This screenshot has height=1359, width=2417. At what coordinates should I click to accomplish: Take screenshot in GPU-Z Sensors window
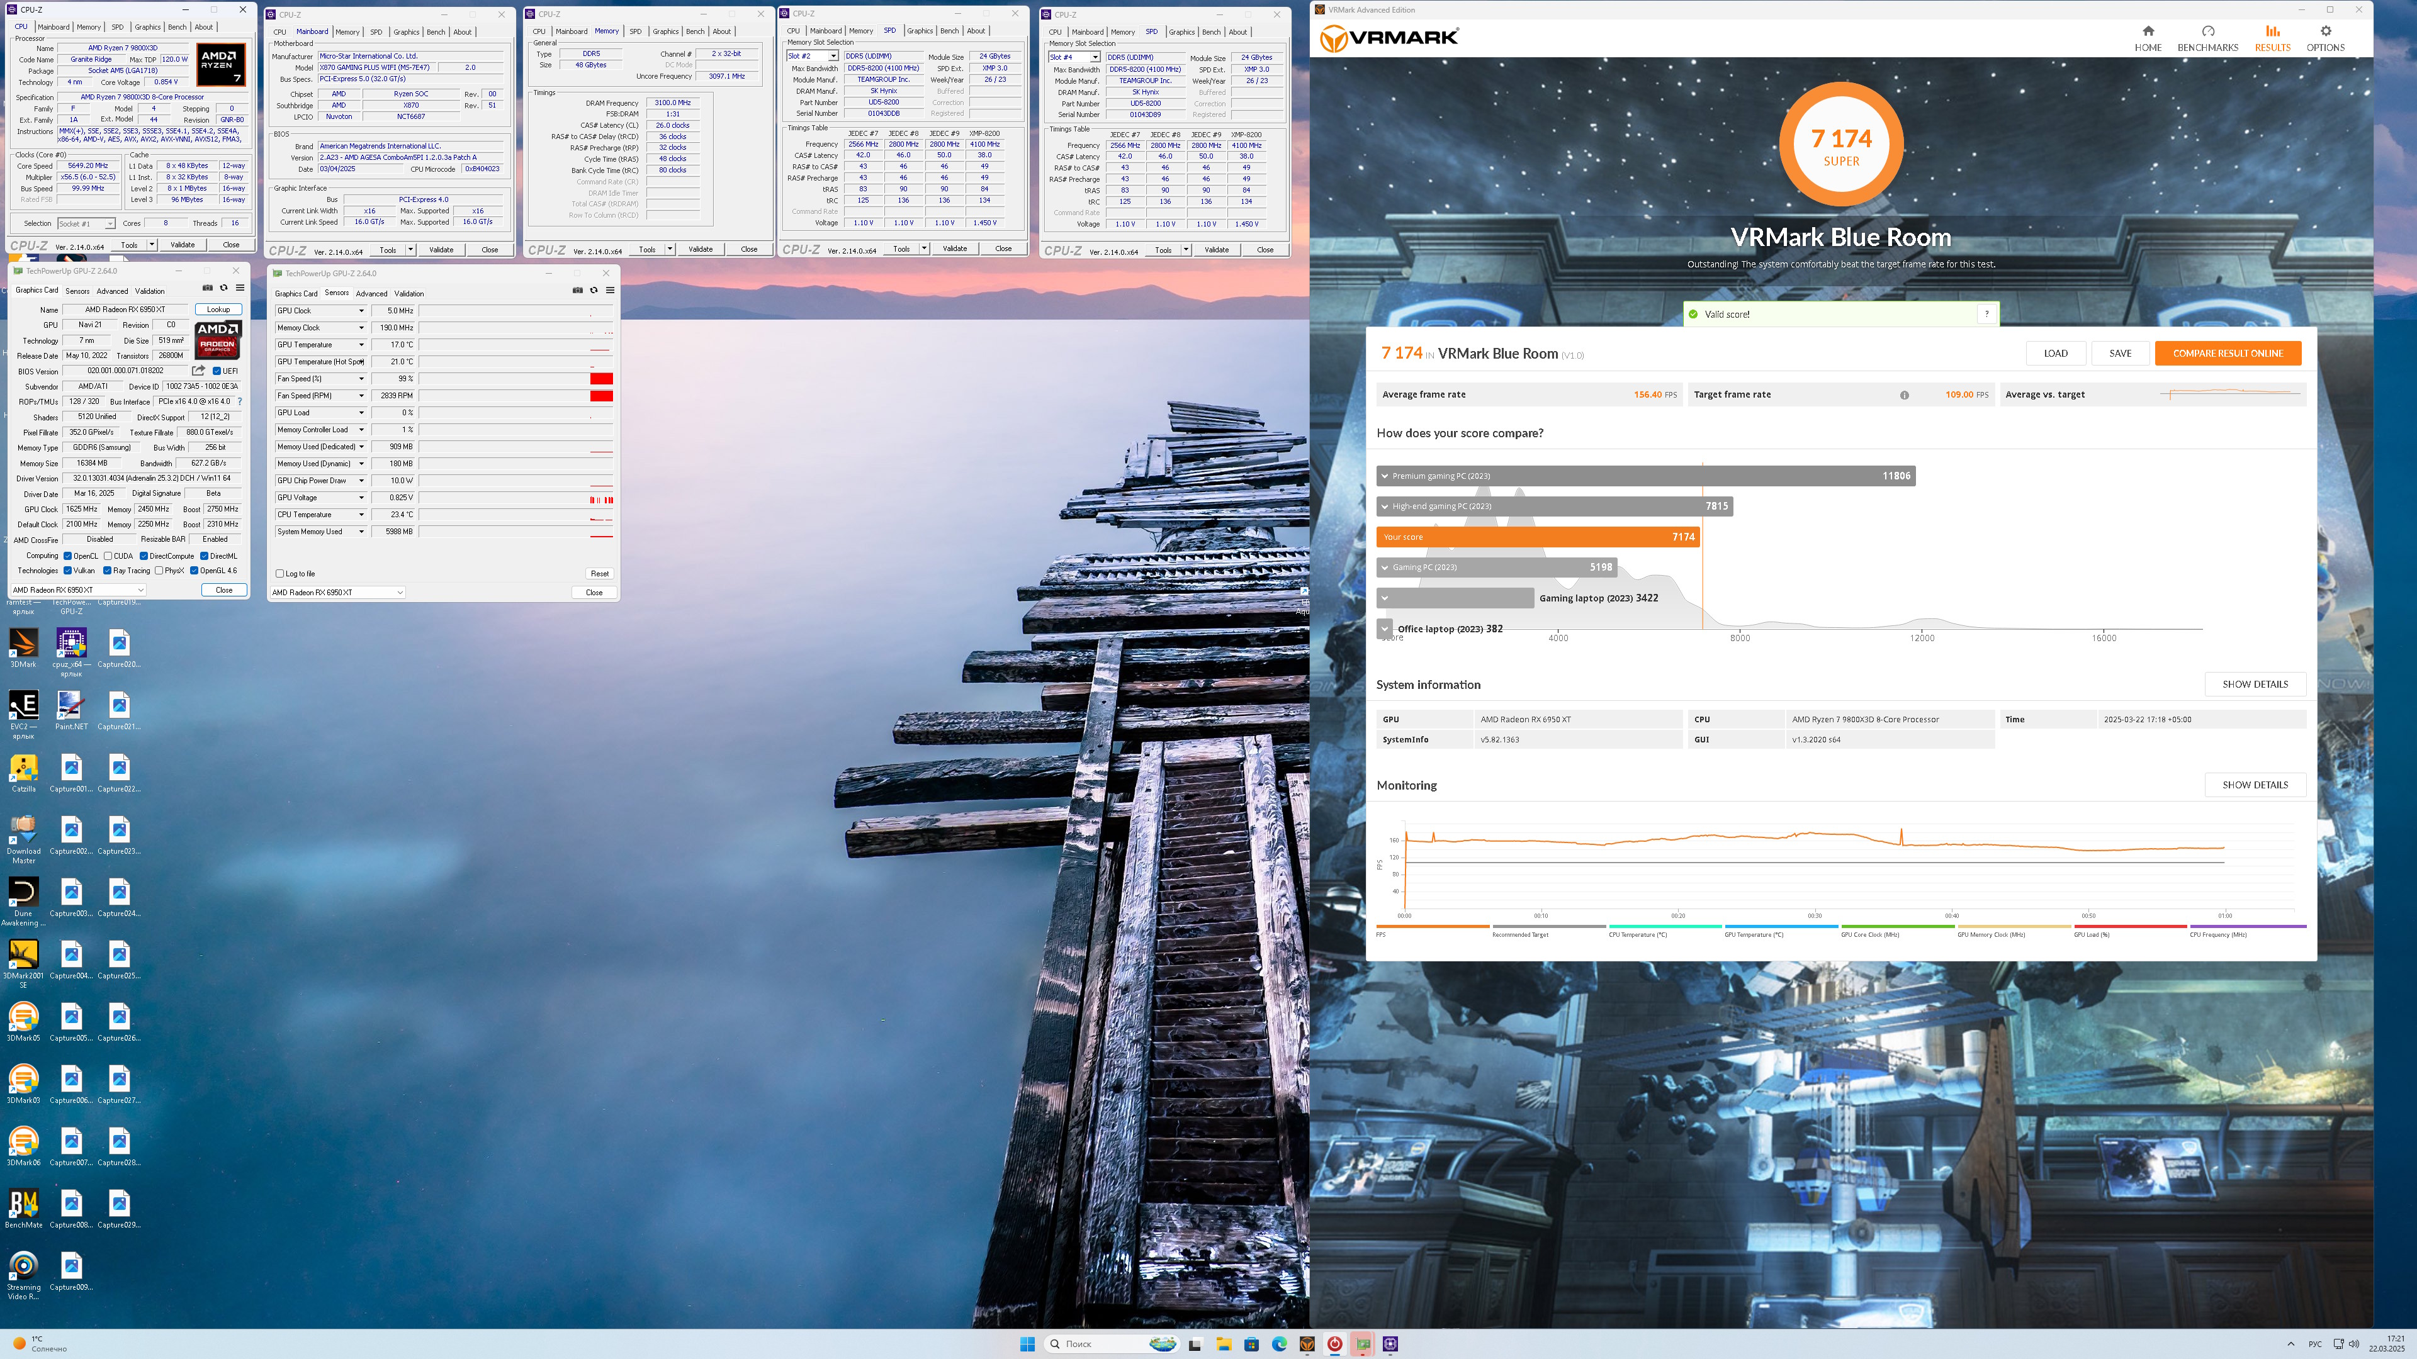[577, 290]
